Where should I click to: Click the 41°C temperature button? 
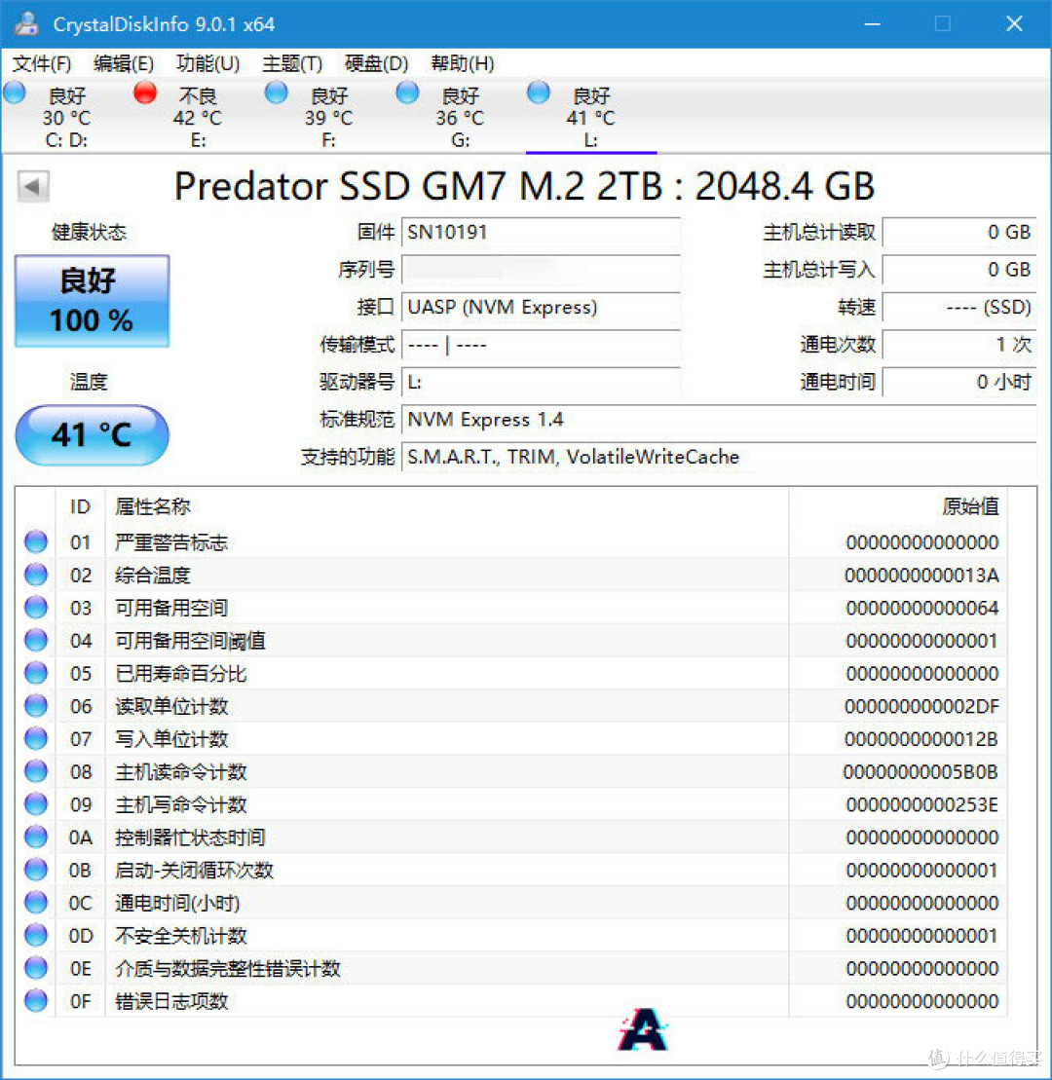point(91,435)
